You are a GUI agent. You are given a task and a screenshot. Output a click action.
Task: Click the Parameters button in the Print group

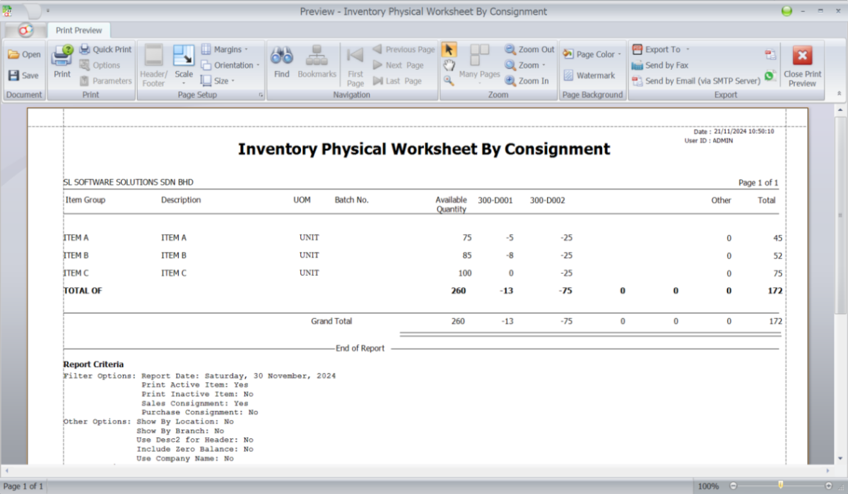(105, 80)
